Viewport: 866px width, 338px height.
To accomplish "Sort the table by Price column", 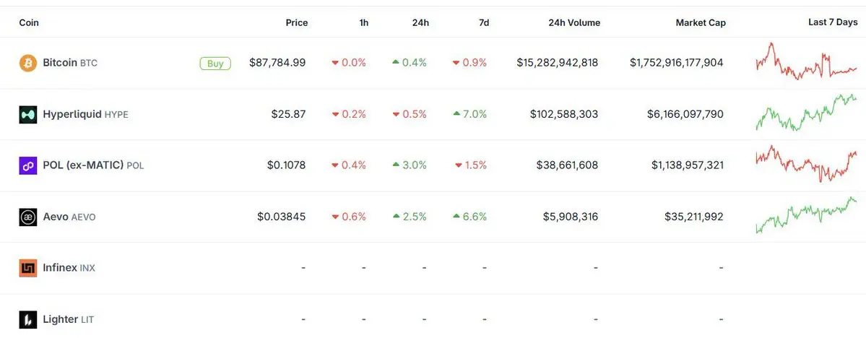I will point(296,22).
